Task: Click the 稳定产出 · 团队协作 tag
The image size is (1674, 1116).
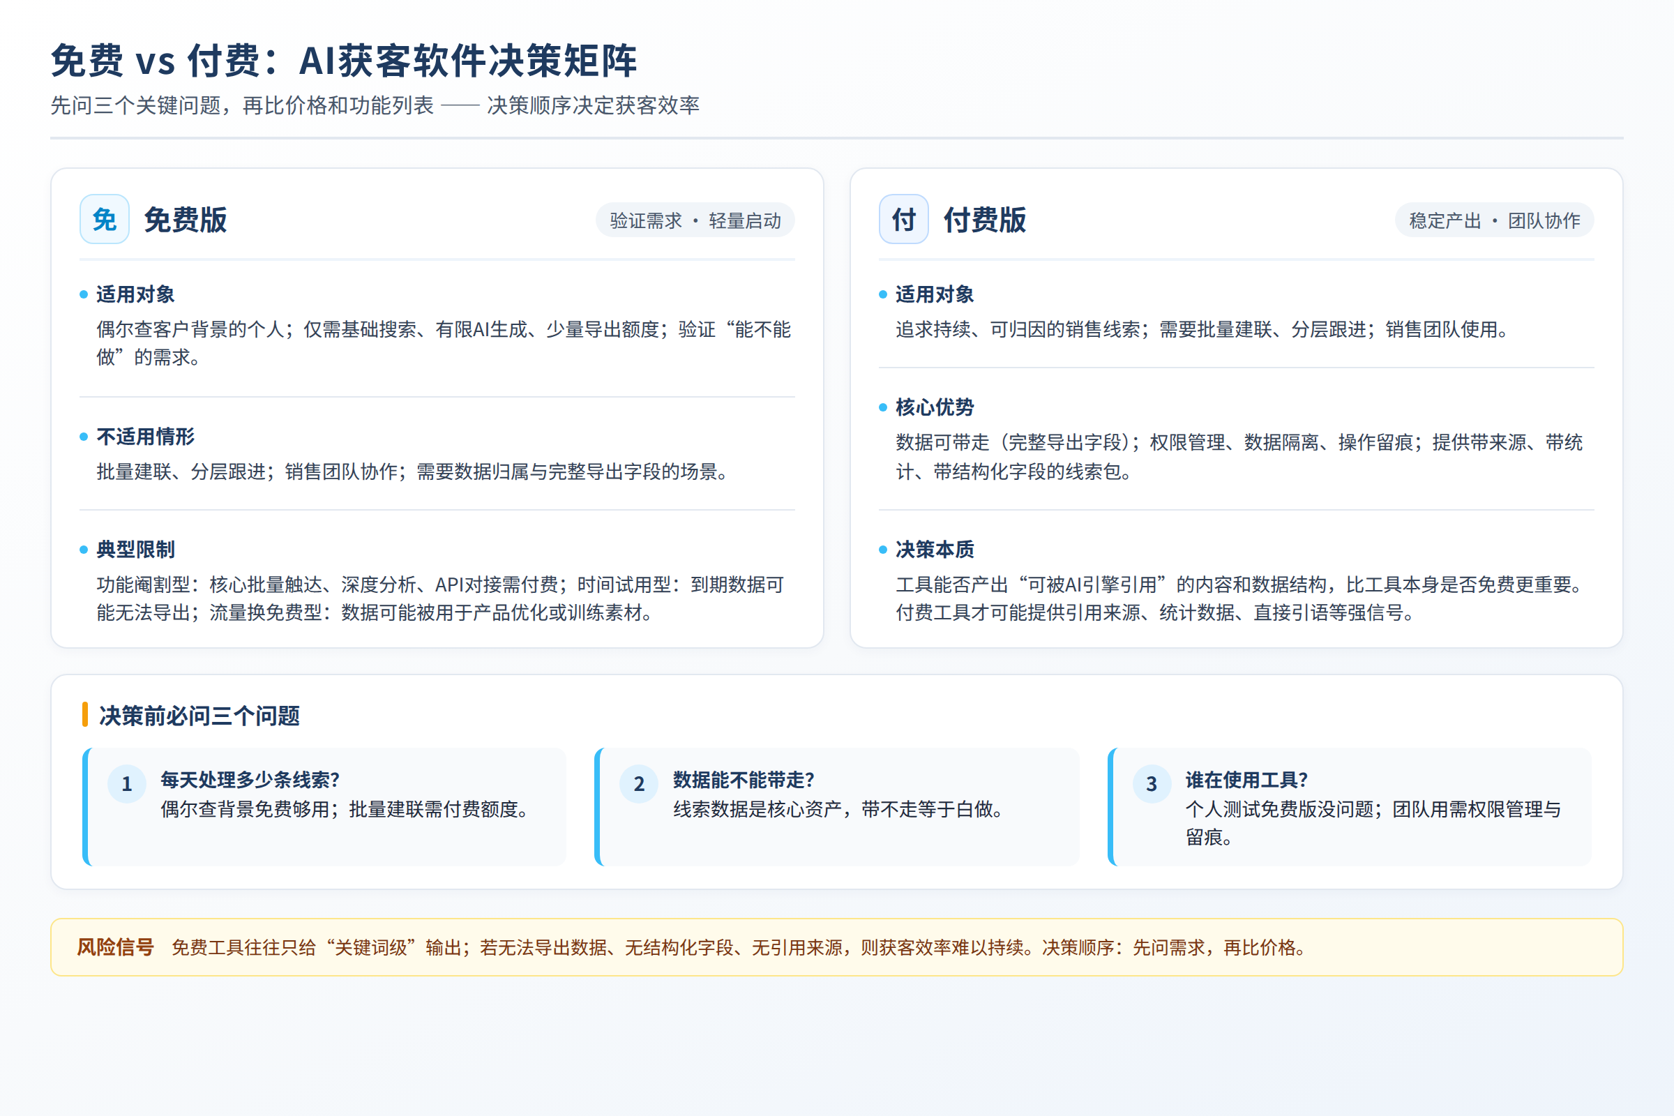Action: click(x=1495, y=220)
